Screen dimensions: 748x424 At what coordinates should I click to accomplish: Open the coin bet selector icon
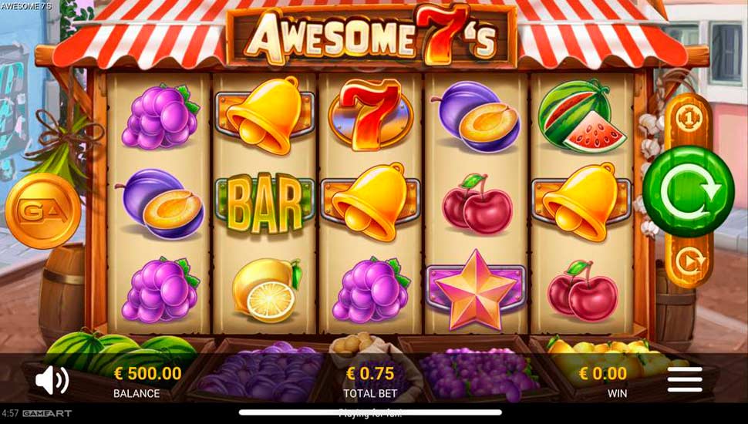click(687, 118)
